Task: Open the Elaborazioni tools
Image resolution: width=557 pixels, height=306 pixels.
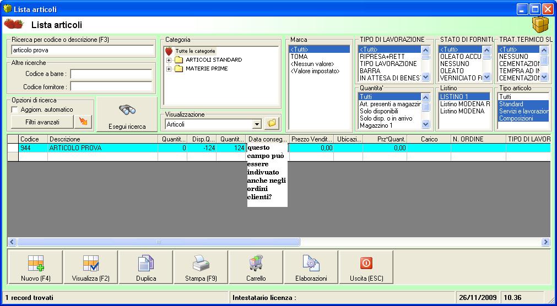Action: click(311, 267)
